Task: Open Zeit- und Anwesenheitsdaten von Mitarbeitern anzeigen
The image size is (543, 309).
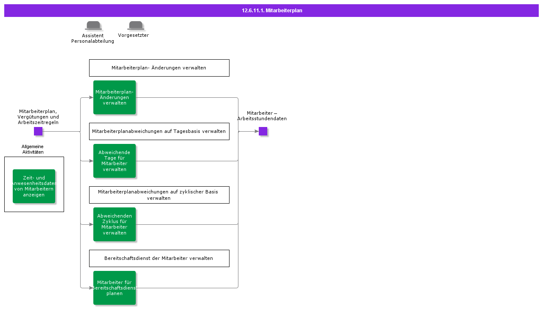Action: click(x=34, y=186)
